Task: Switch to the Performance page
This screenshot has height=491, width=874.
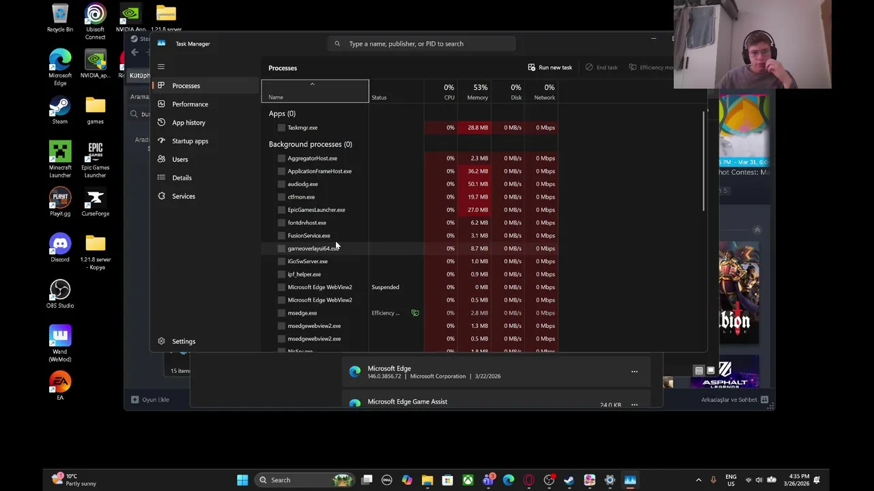Action: [205, 104]
